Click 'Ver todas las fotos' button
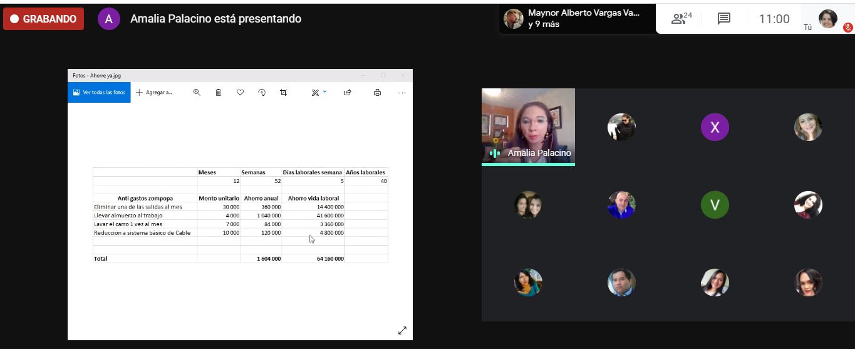855x349 pixels. pos(99,92)
